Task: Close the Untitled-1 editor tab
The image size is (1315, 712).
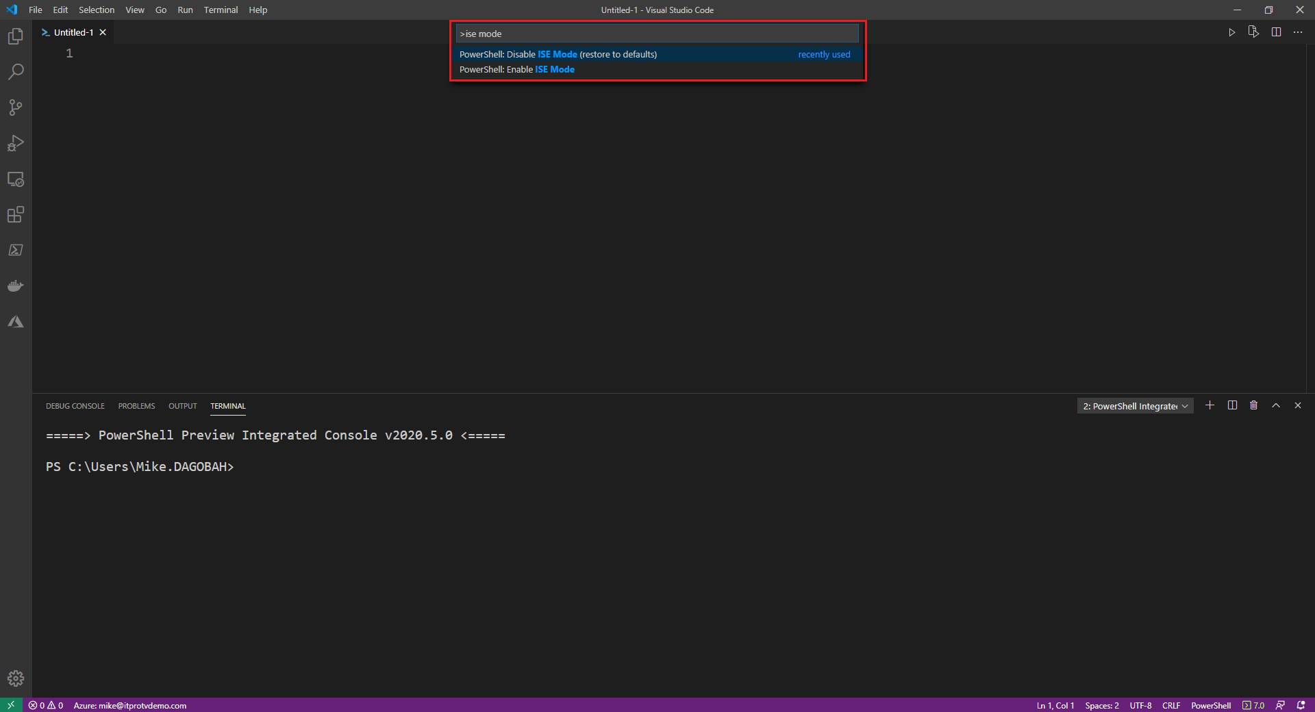Action: [x=103, y=32]
